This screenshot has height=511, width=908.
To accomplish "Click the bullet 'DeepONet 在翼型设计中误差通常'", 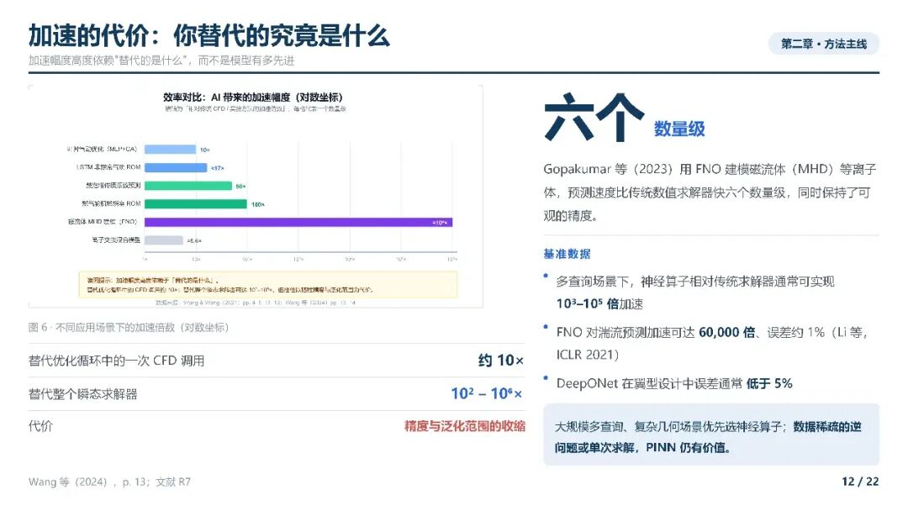I will 674,383.
